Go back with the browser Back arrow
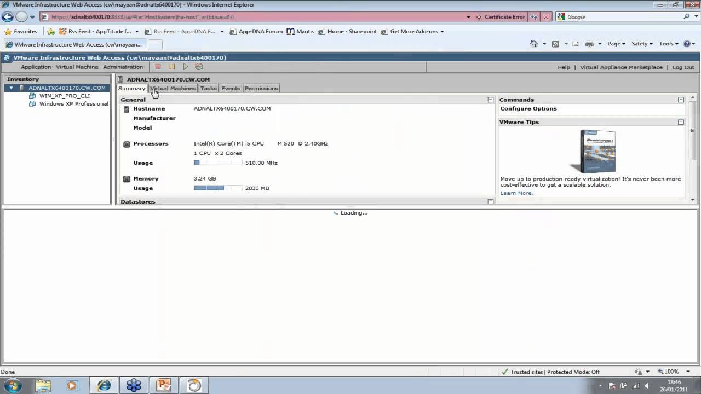 pos(8,17)
